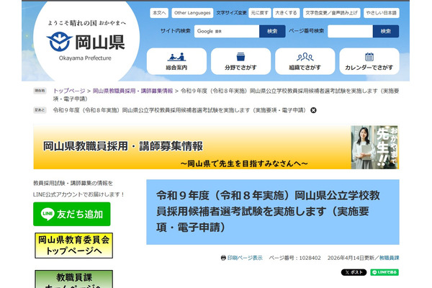Click the サイト内検索 label
This screenshot has width=432, height=288.
pos(176,31)
